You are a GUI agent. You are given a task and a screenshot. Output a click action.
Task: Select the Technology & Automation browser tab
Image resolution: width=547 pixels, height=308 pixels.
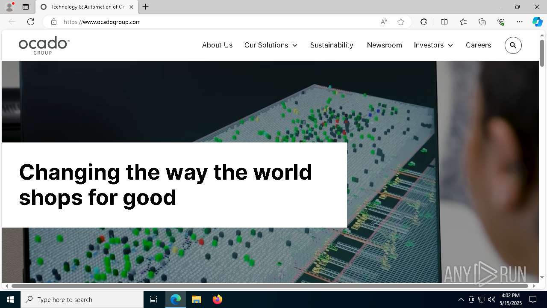point(87,7)
